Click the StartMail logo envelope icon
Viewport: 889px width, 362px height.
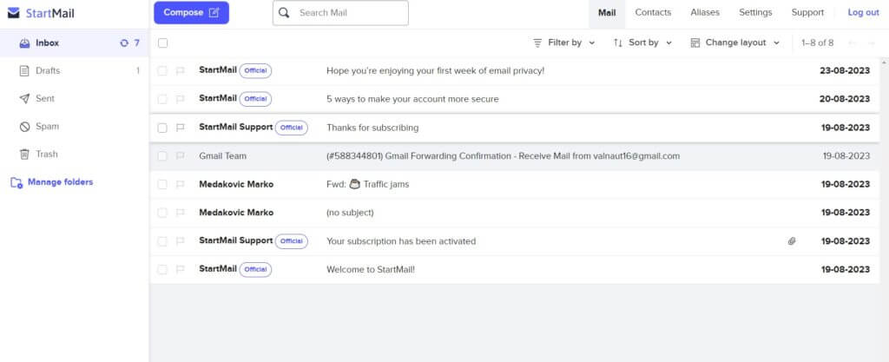(14, 13)
